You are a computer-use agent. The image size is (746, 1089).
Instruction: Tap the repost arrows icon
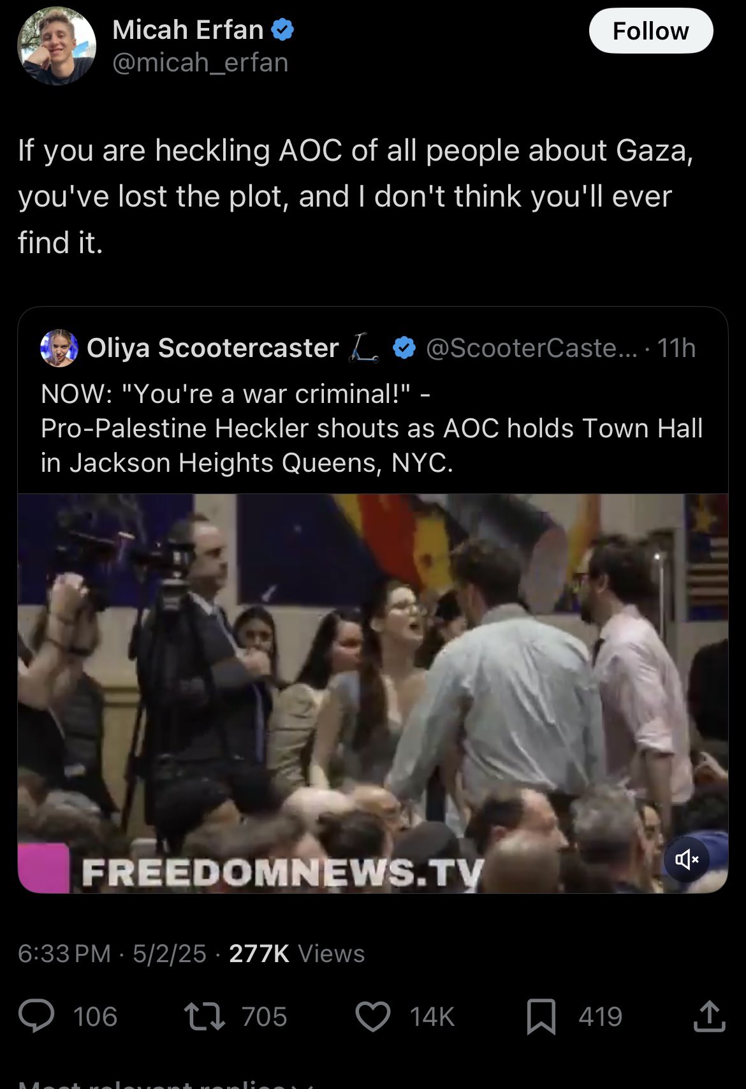point(204,1016)
